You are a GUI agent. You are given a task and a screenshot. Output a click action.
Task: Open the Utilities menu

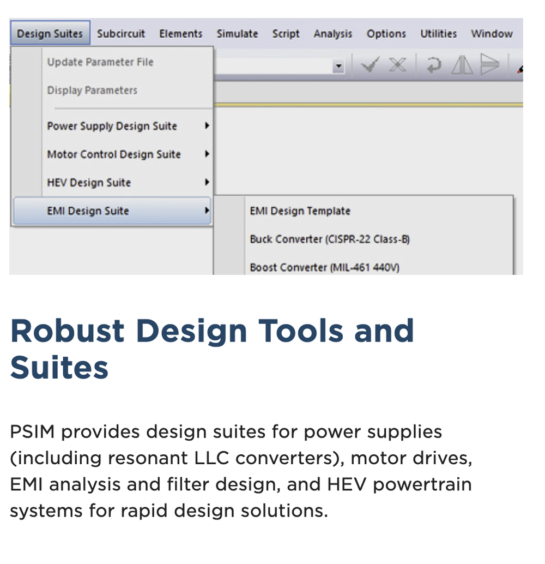coord(439,33)
